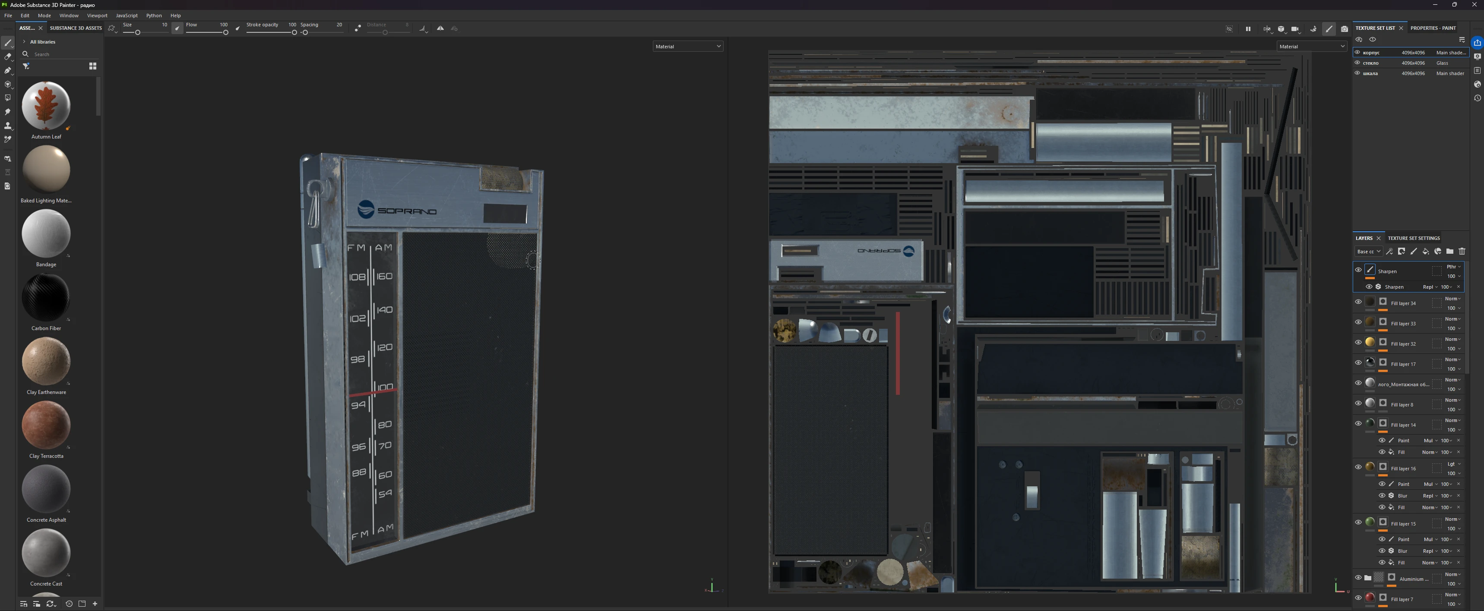Add a fill layer using bucket icon
This screenshot has width=1484, height=611.
pyautogui.click(x=1426, y=252)
